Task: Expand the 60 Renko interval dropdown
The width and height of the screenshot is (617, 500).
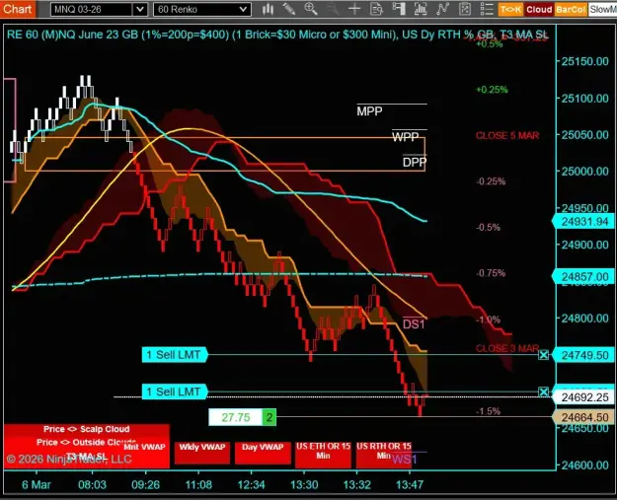Action: point(244,10)
